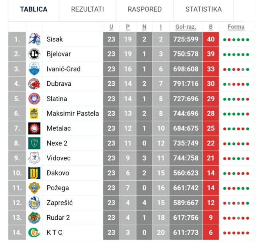This screenshot has width=256, height=248.
Task: Click the Maksimir Pastela logo
Action: click(34, 114)
